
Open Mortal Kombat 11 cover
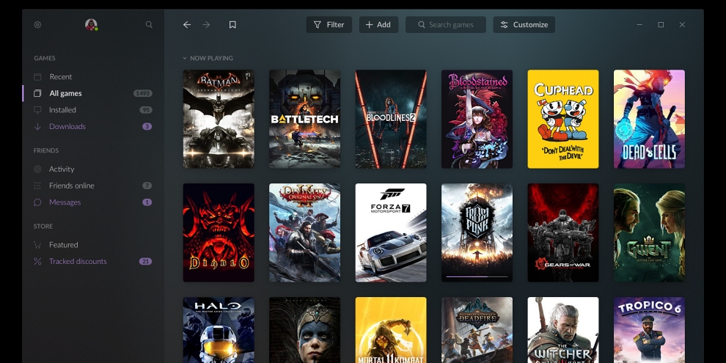391,330
